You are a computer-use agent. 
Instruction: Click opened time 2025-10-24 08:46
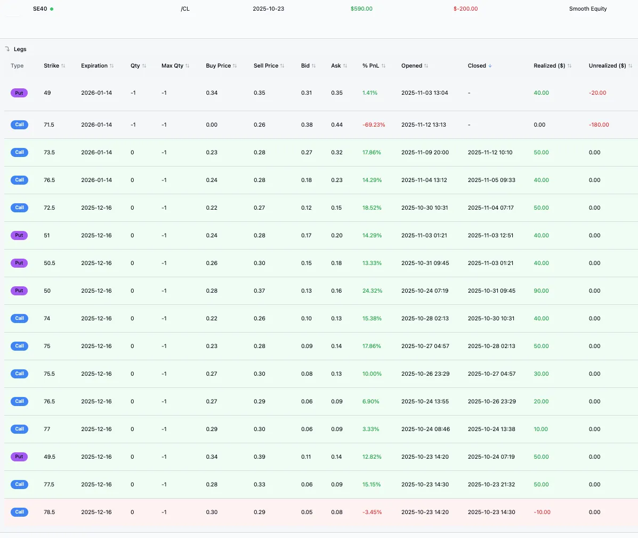tap(425, 429)
